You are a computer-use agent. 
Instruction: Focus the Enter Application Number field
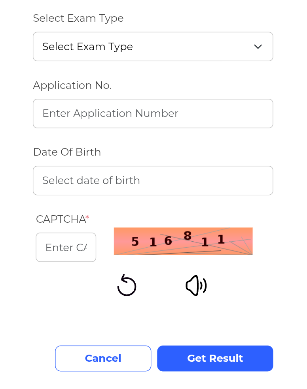tap(153, 113)
